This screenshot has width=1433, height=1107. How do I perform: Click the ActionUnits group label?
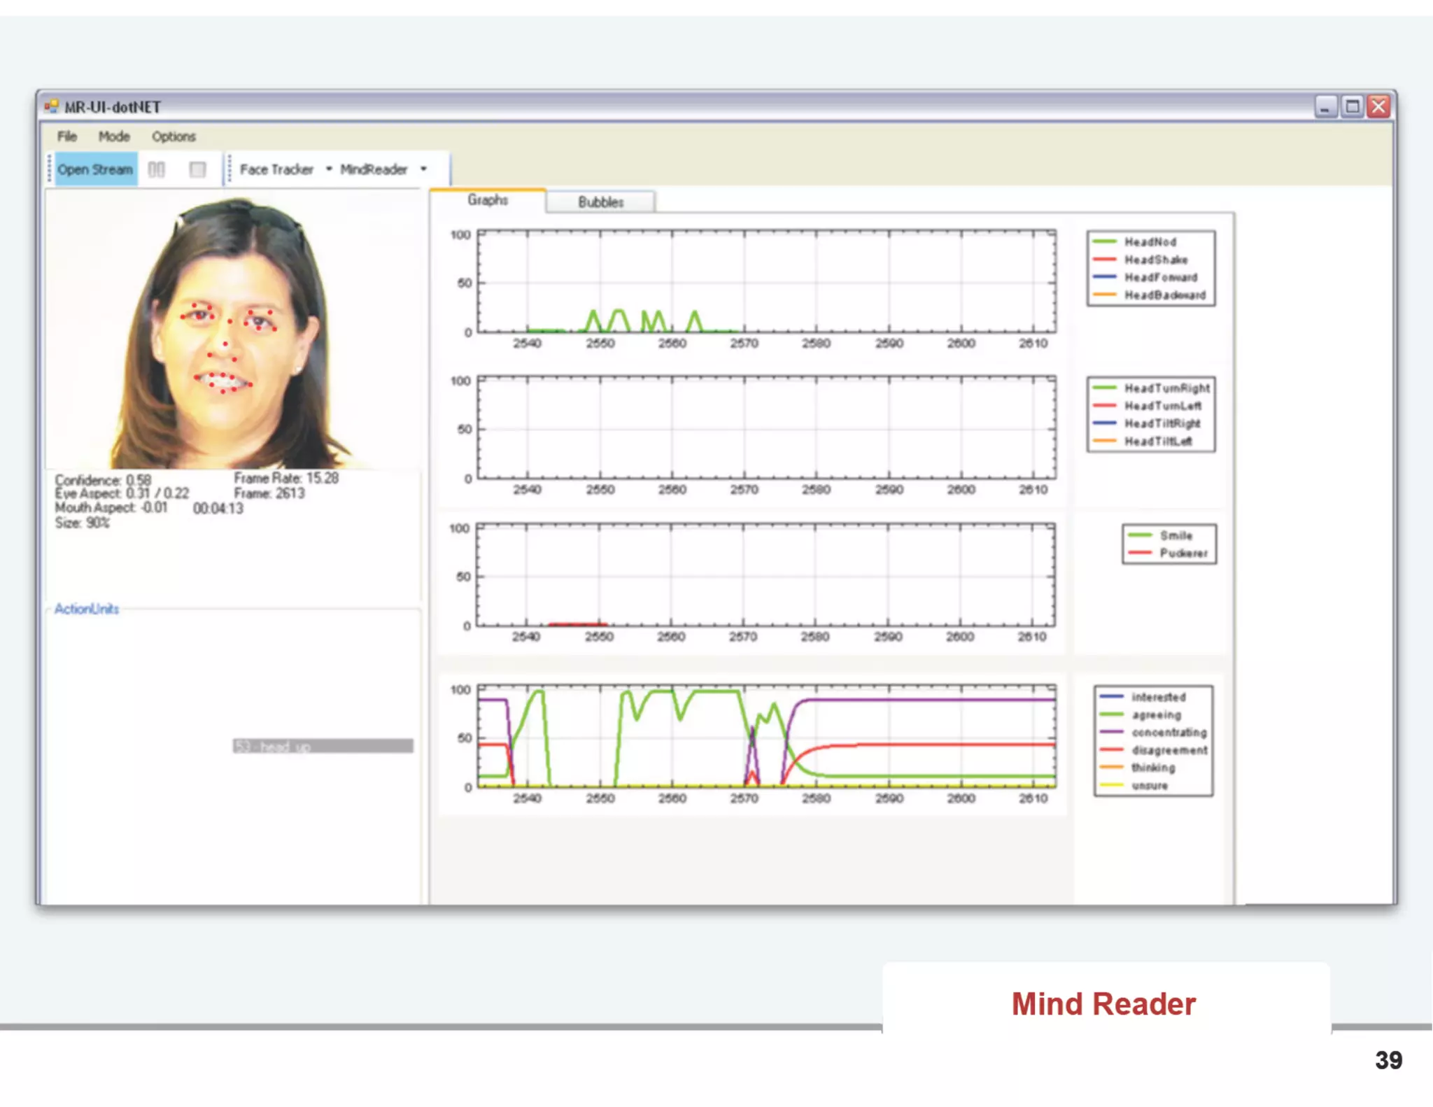click(87, 609)
